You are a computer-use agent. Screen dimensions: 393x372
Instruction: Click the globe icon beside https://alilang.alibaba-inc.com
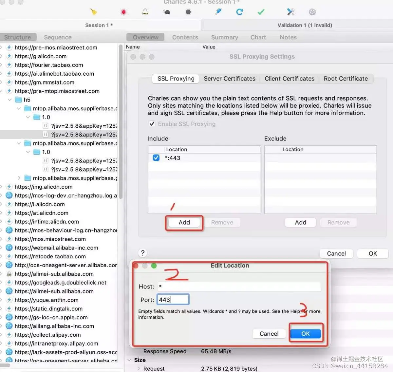9,326
